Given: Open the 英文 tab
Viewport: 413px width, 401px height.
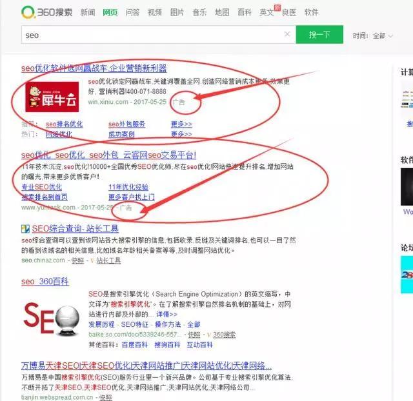Looking at the screenshot, I should pyautogui.click(x=267, y=12).
